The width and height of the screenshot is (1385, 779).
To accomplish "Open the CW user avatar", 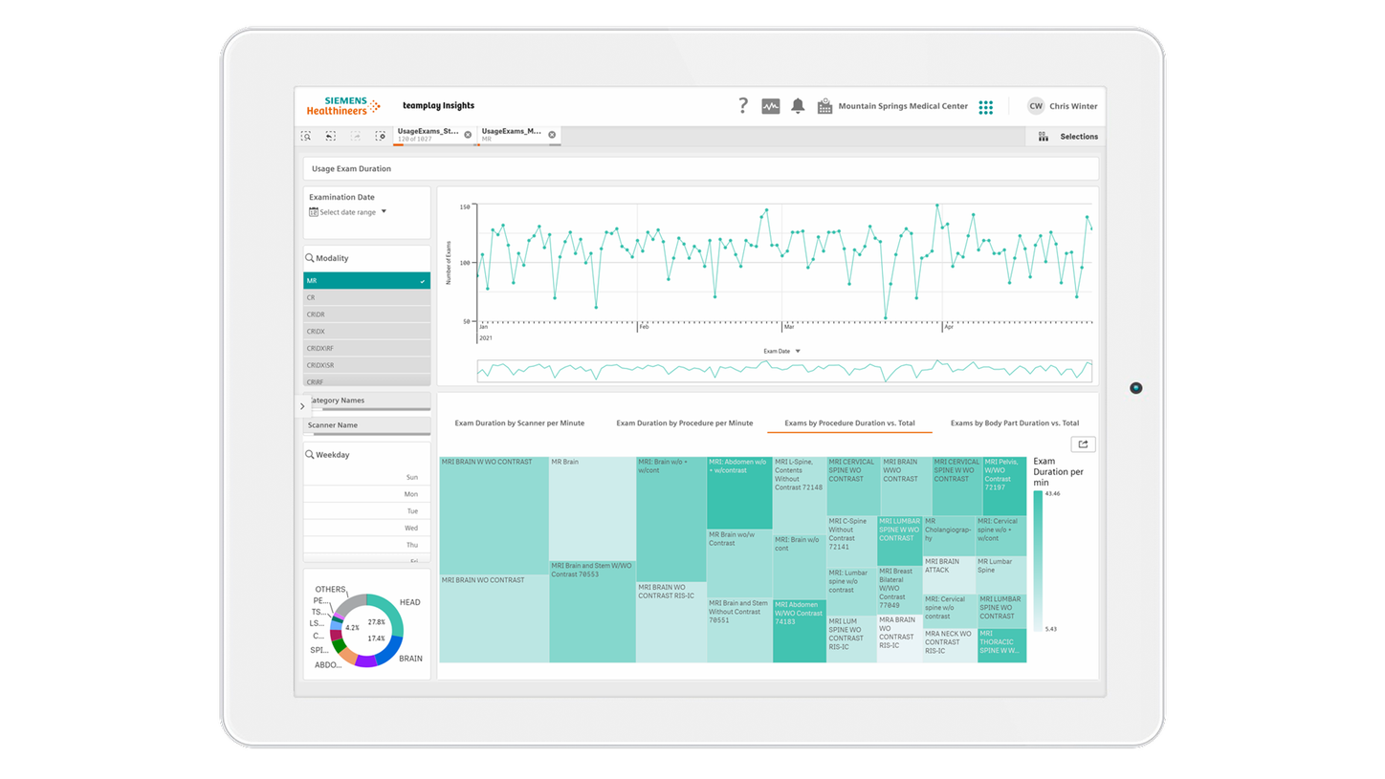I will [x=1036, y=106].
